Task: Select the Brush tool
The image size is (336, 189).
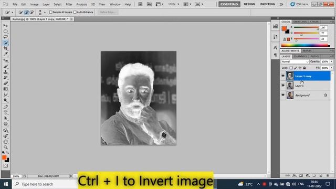Action: tap(6, 67)
